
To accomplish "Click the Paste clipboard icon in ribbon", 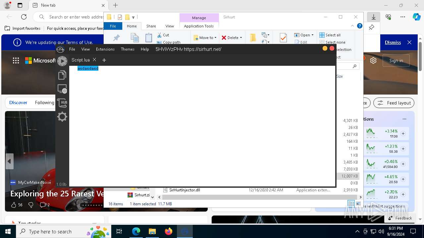I will click(x=149, y=38).
